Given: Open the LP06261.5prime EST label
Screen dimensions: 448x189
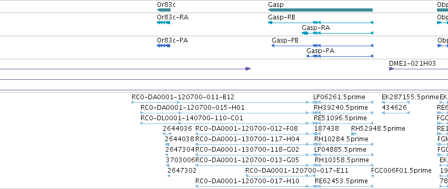Looking at the screenshot, I should pyautogui.click(x=339, y=97).
